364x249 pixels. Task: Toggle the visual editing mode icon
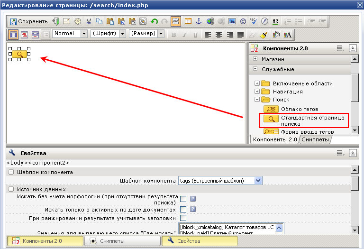[x=13, y=35]
